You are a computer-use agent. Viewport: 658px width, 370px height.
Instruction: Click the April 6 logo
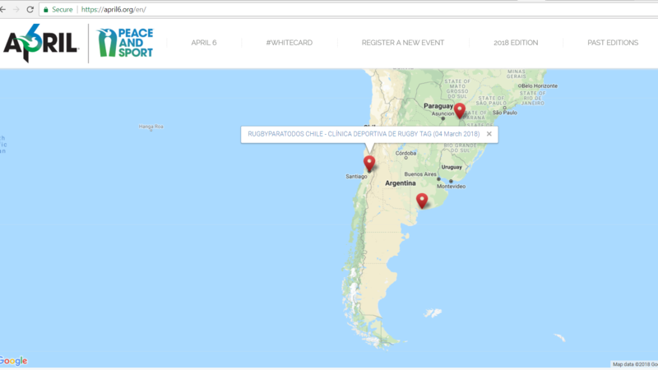40,44
